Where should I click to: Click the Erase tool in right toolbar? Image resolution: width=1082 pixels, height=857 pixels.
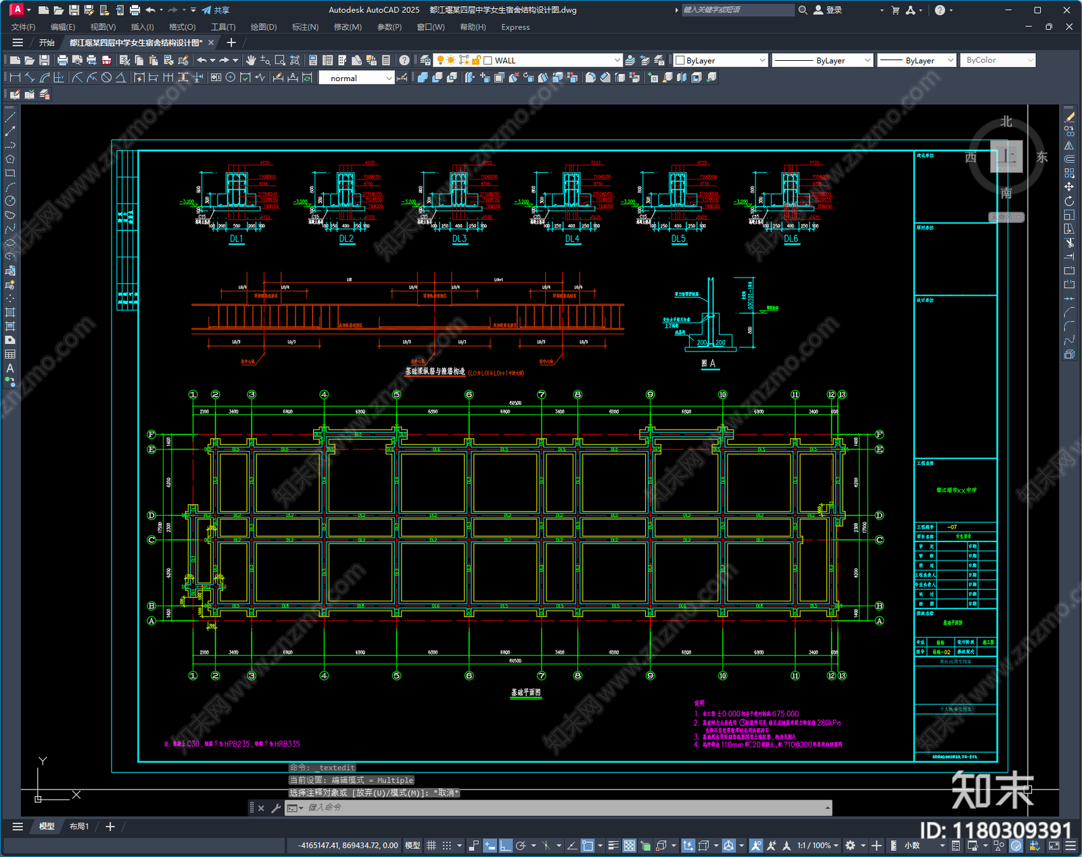tap(1069, 118)
